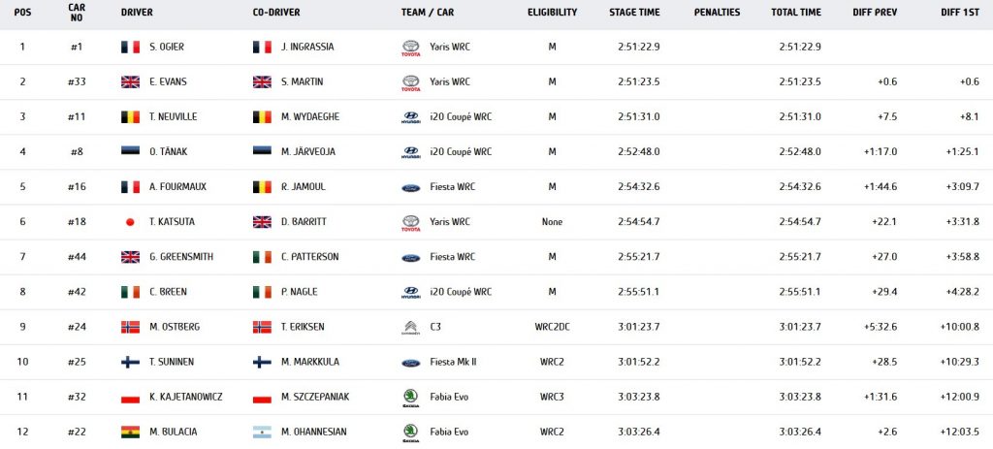Click the Ford logo beside Fourmaux's Fiesta WRC
This screenshot has width=993, height=449.
click(x=411, y=187)
